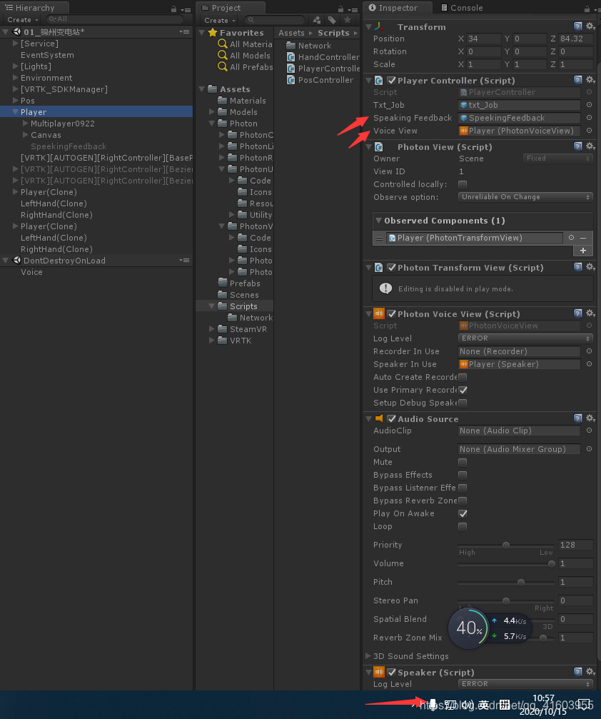The image size is (601, 719).
Task: Open Project panel options menu icon
Action: (x=353, y=9)
